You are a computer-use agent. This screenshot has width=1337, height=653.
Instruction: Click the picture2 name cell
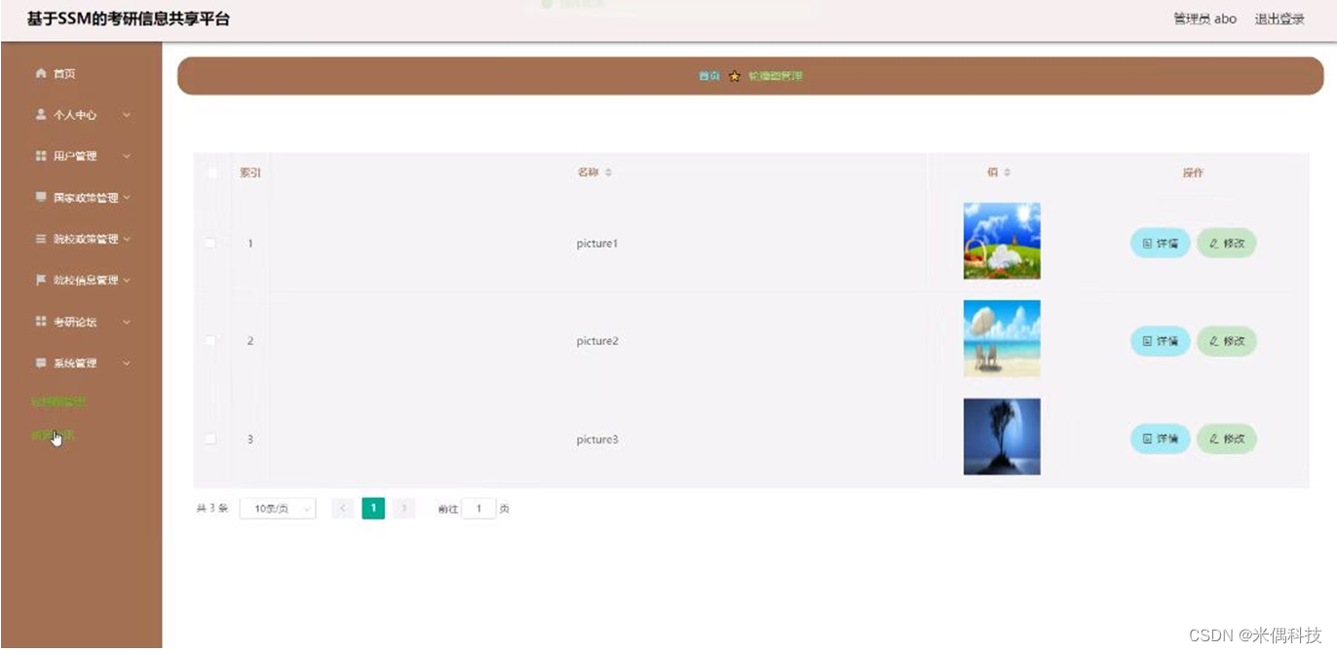pos(597,341)
